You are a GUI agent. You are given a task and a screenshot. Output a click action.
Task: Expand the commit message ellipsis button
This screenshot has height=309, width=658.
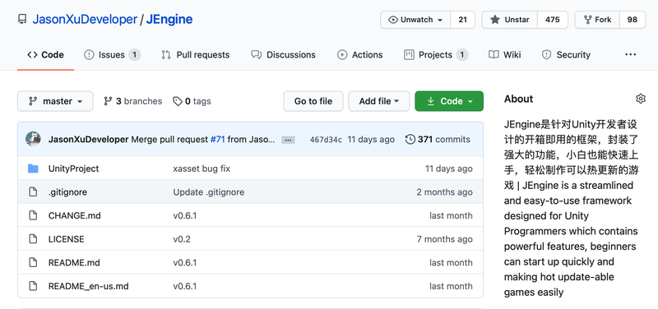289,140
